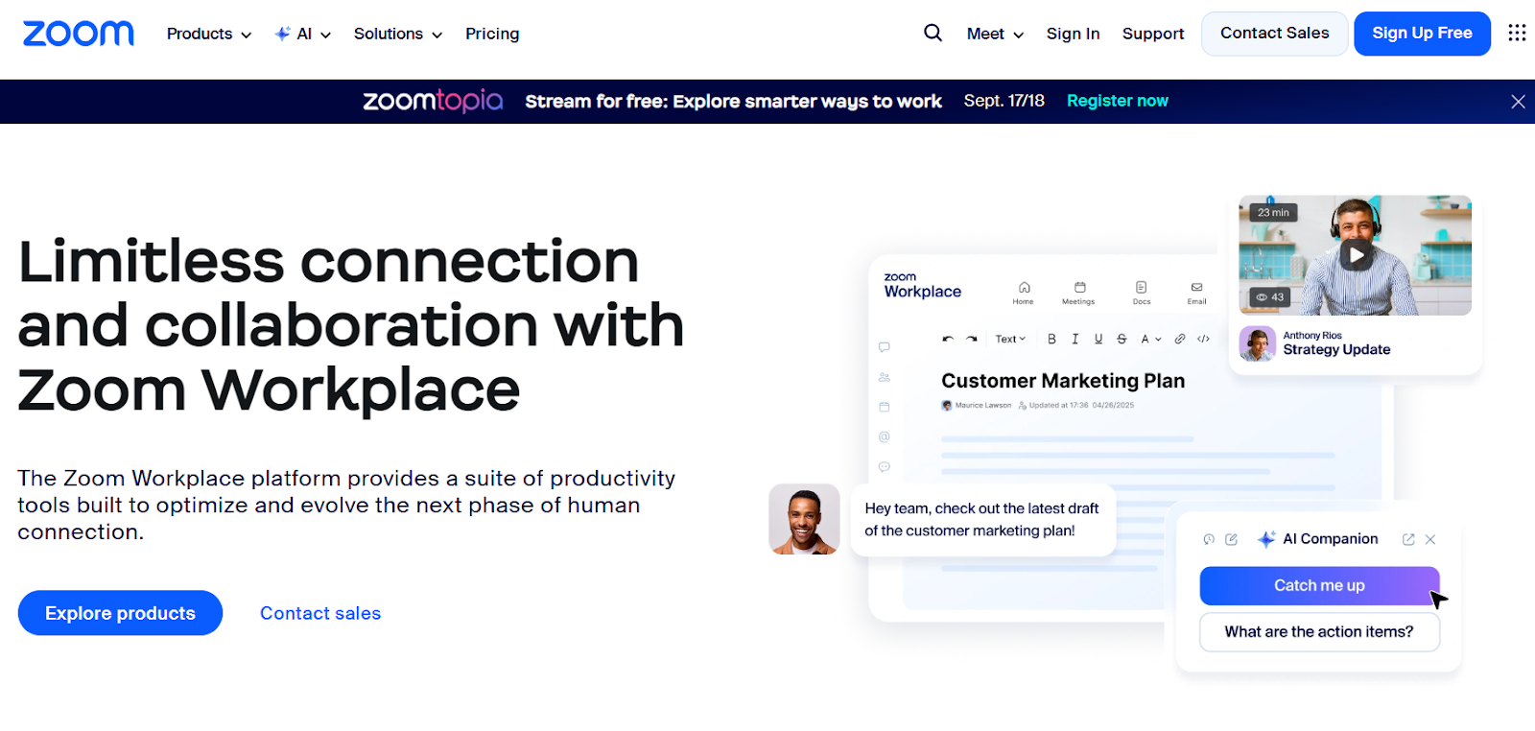The width and height of the screenshot is (1535, 731).
Task: Click Explore products button
Action: point(120,613)
